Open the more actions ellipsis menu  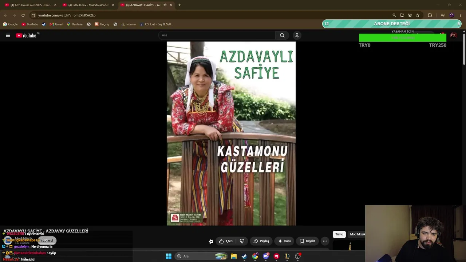[325, 241]
